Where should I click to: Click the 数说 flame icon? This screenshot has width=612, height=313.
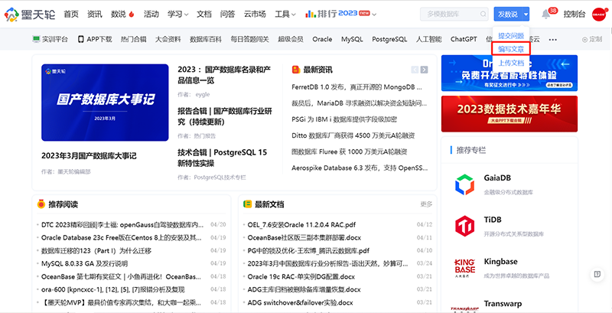(x=132, y=15)
